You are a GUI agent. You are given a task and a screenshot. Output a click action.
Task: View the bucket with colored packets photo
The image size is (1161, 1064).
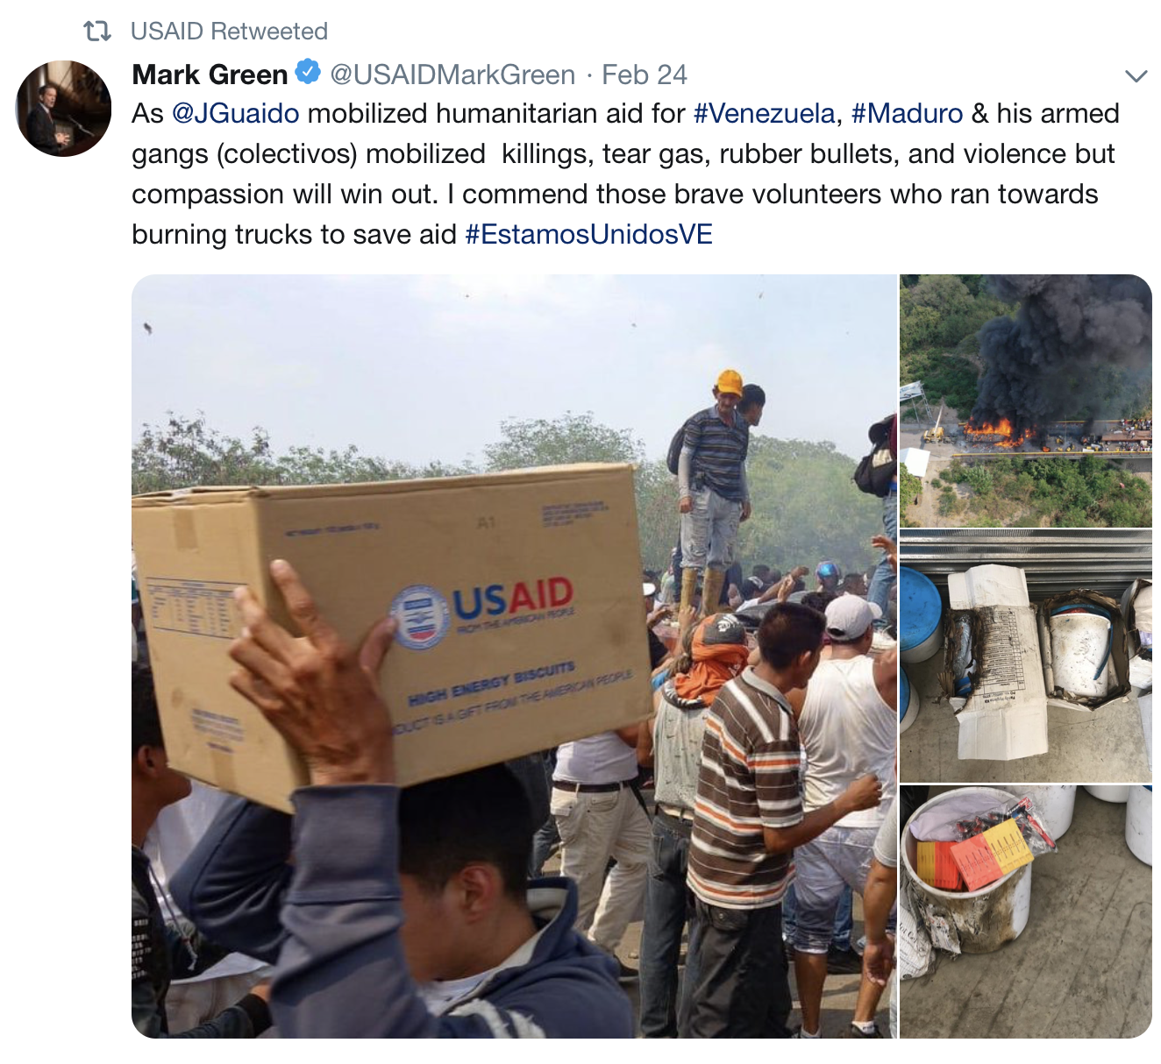tap(1026, 911)
